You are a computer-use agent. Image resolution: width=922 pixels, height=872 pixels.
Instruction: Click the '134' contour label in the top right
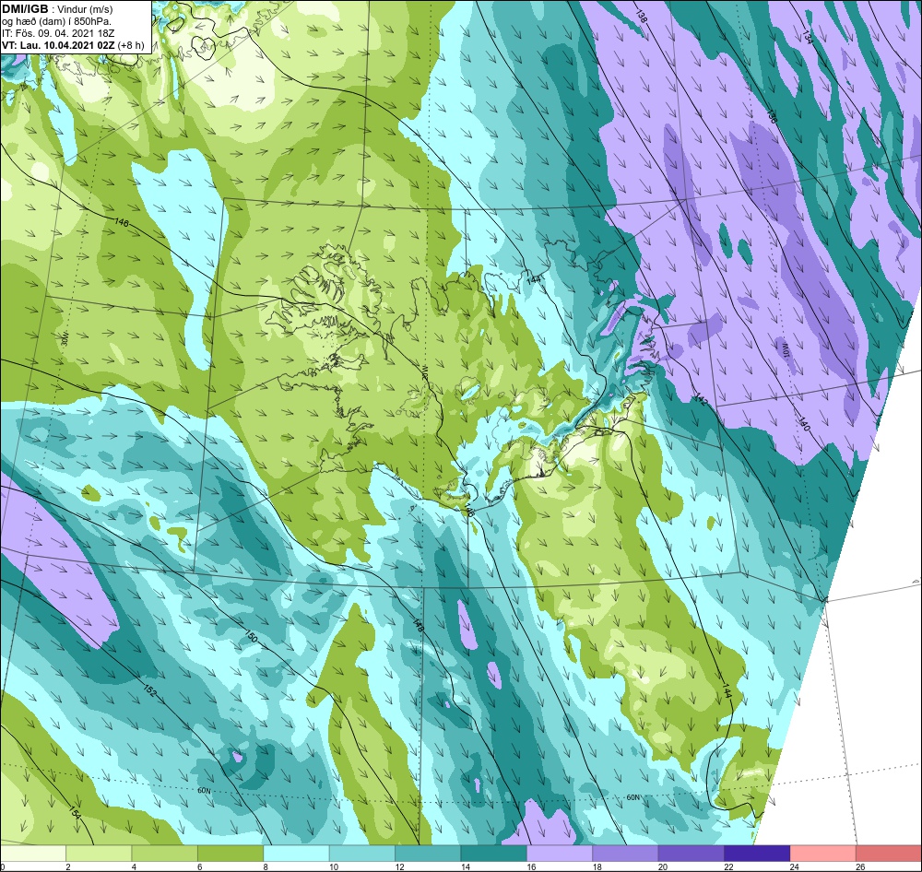point(807,37)
